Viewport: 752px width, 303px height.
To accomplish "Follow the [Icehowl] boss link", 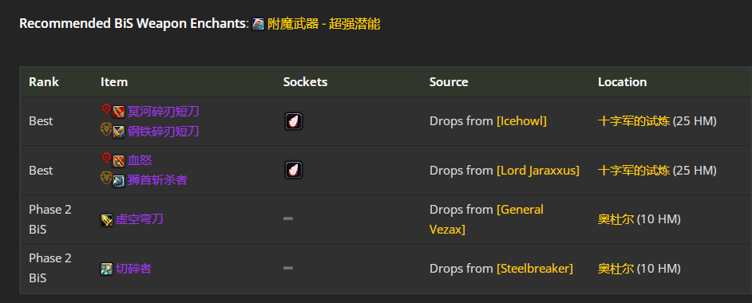I will (521, 121).
